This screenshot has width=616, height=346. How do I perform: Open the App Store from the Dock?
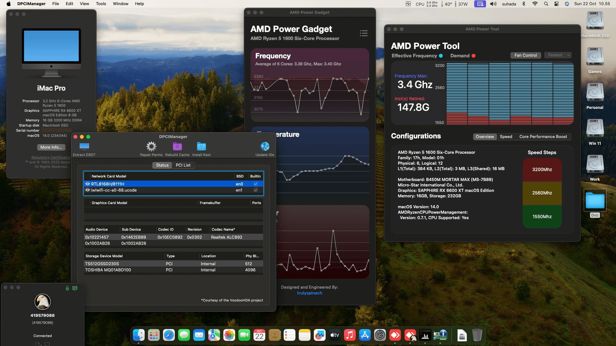pyautogui.click(x=365, y=335)
